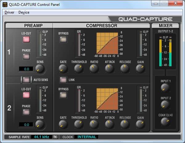The height and width of the screenshot is (143, 185).
Task: Click channel 1 RELEASE knob
Action: [125, 69]
